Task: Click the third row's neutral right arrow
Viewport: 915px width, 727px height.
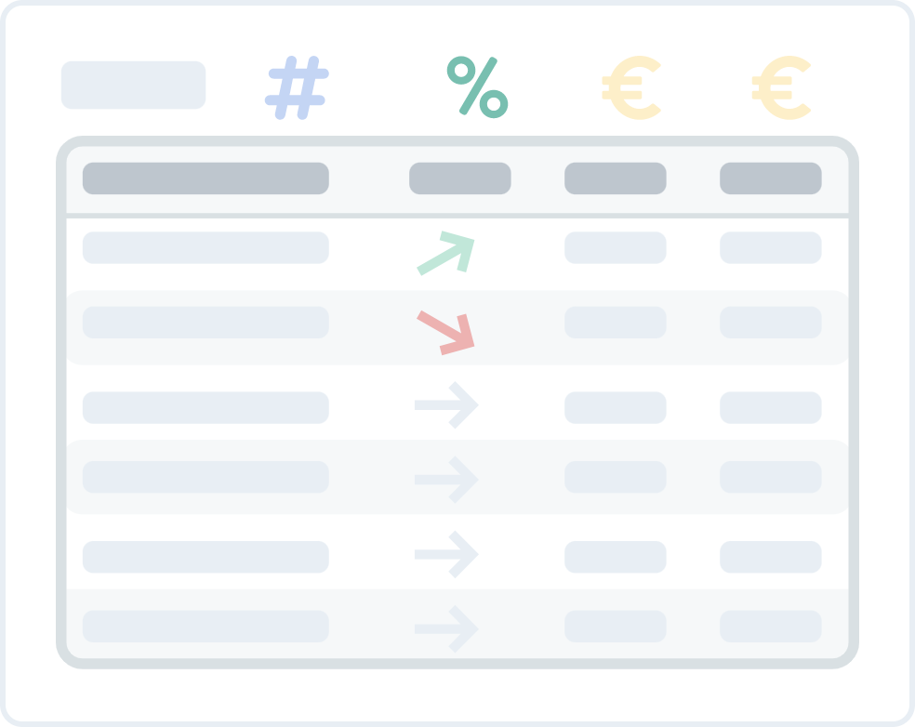Action: coord(446,405)
